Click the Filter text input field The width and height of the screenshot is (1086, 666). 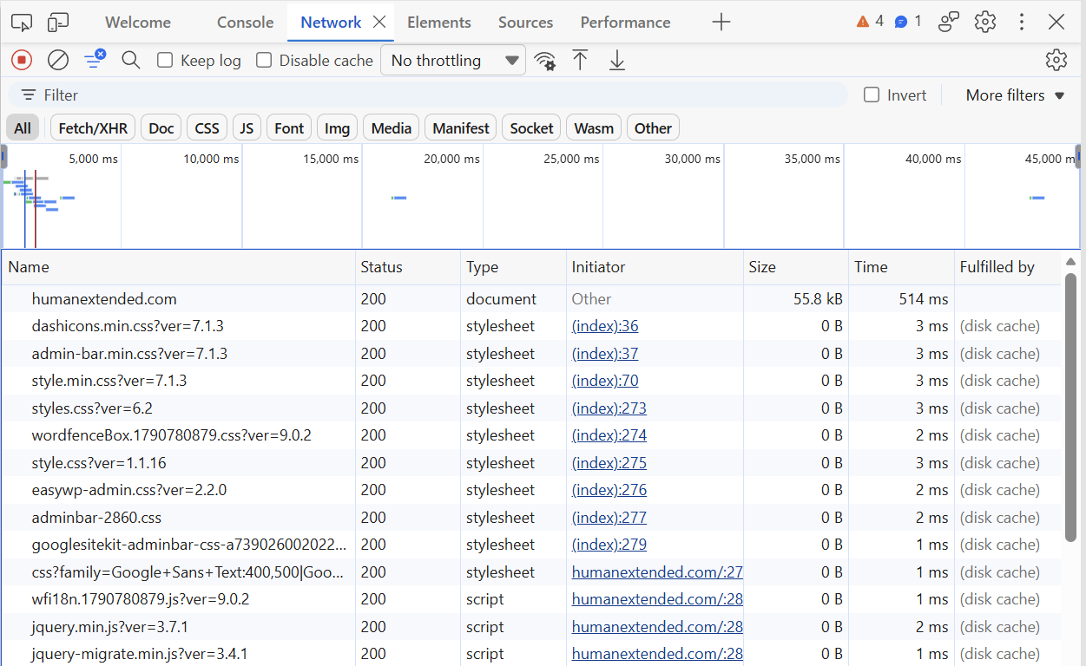pos(427,95)
